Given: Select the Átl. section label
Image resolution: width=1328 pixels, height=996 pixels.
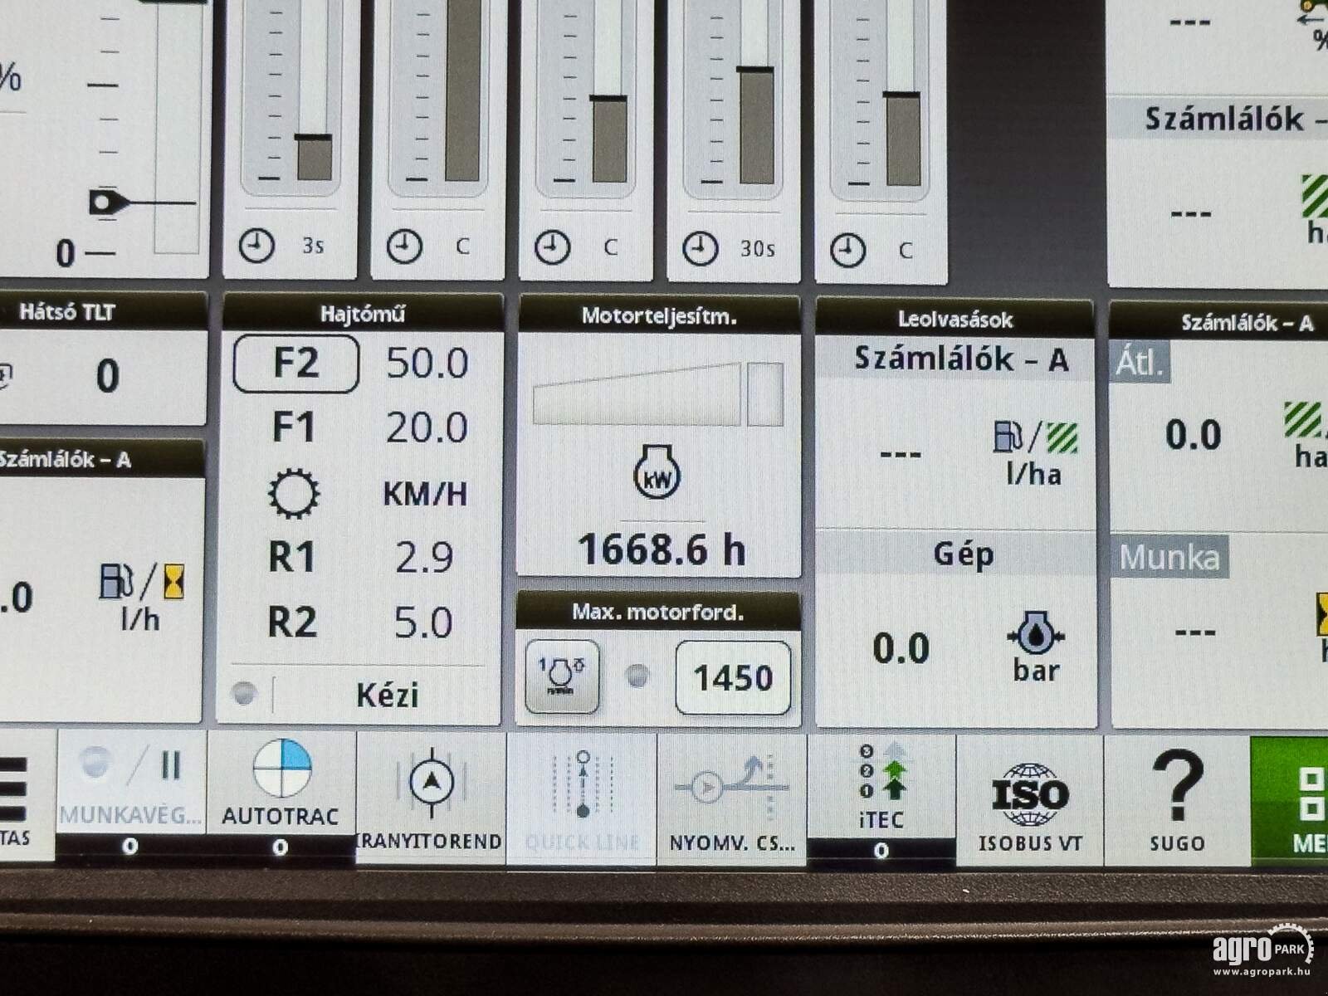Looking at the screenshot, I should tap(1140, 363).
